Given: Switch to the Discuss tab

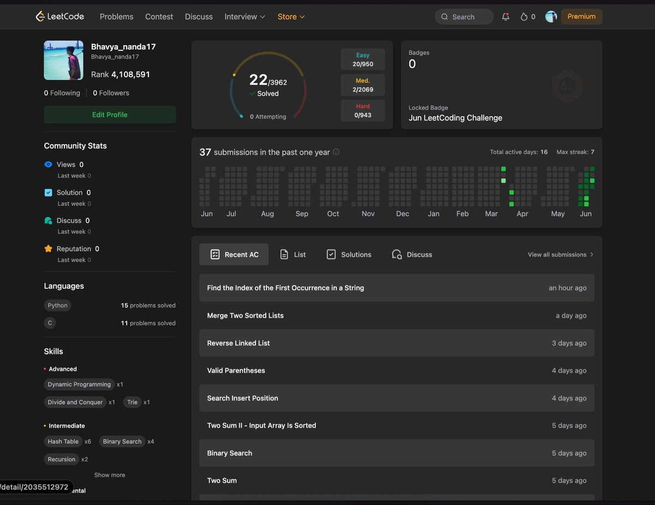Looking at the screenshot, I should (x=412, y=254).
